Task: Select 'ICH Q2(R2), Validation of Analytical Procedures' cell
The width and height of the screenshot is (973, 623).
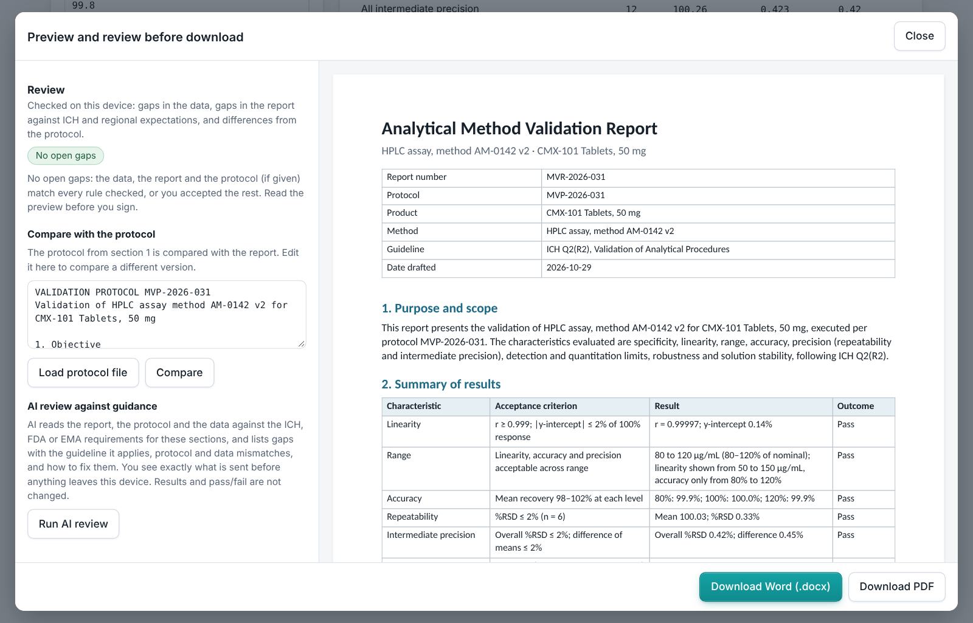Action: 718,250
